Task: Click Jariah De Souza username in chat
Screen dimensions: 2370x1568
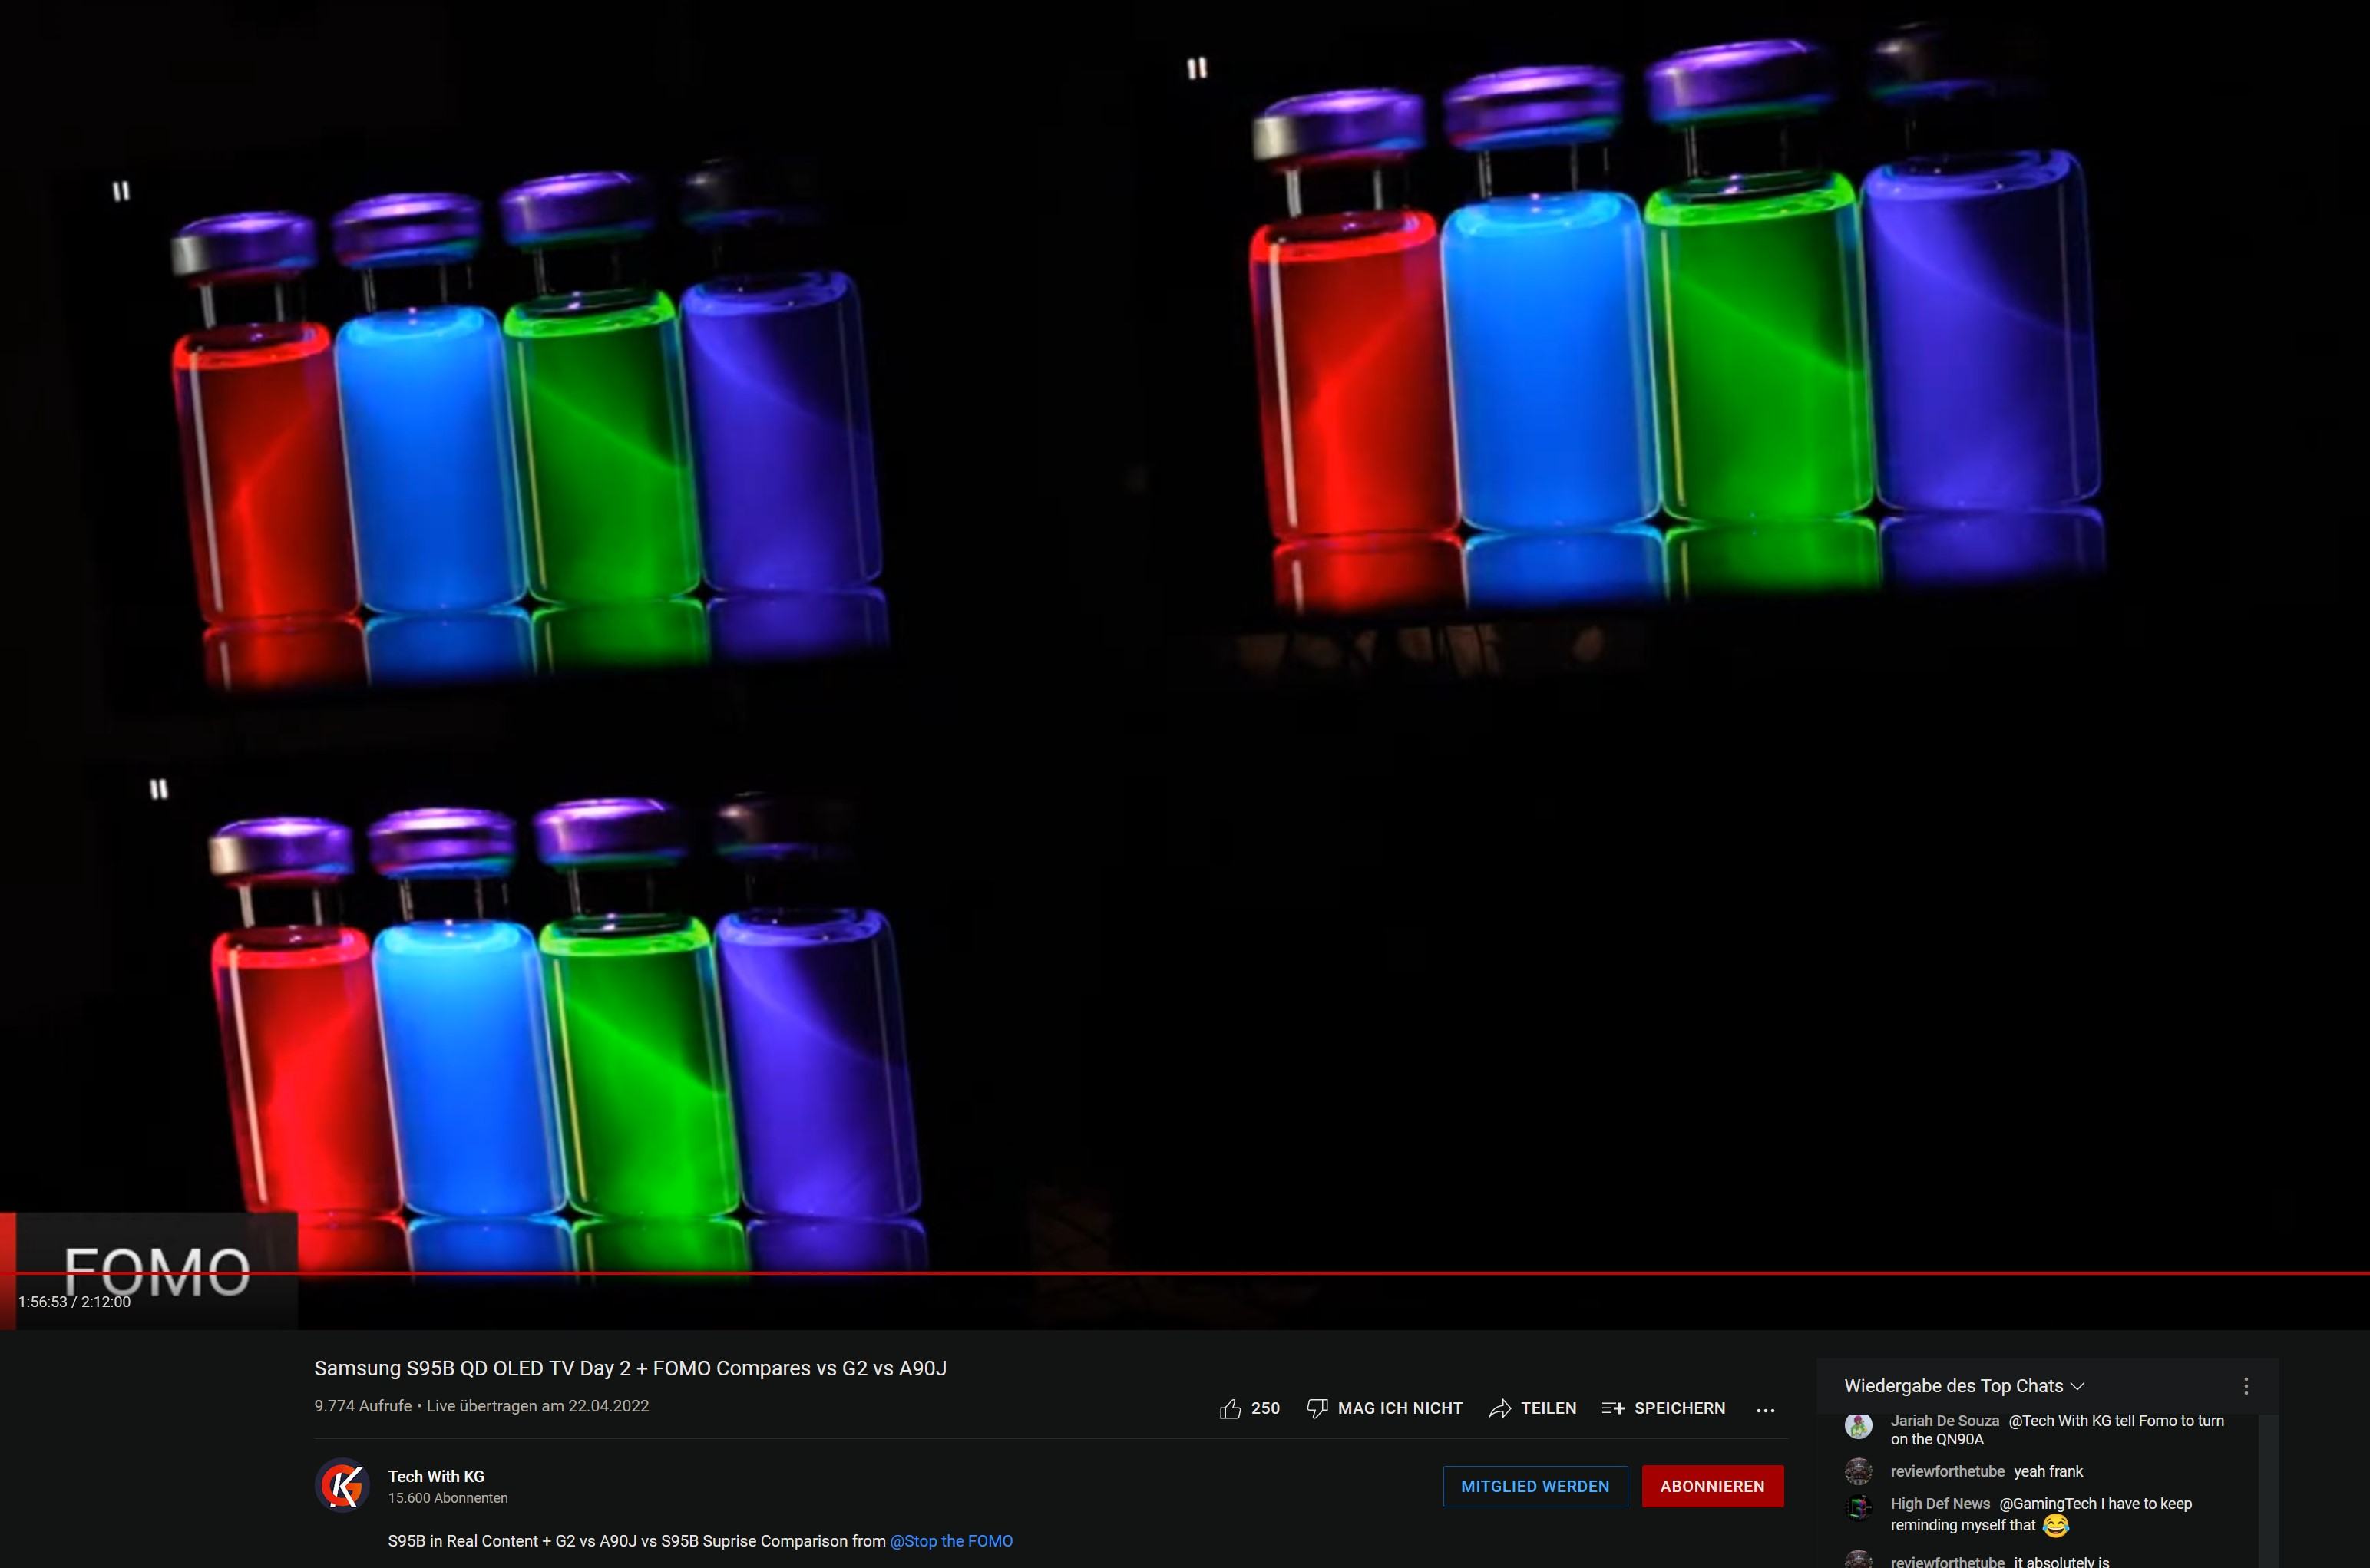Action: [1944, 1421]
